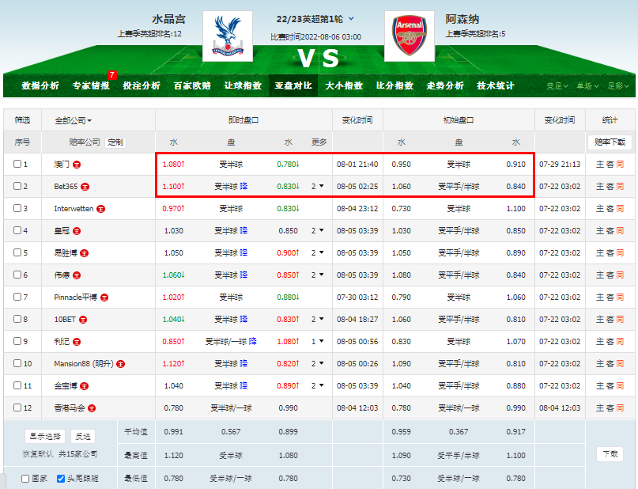Check the box for row 5 易胜博

[17, 252]
